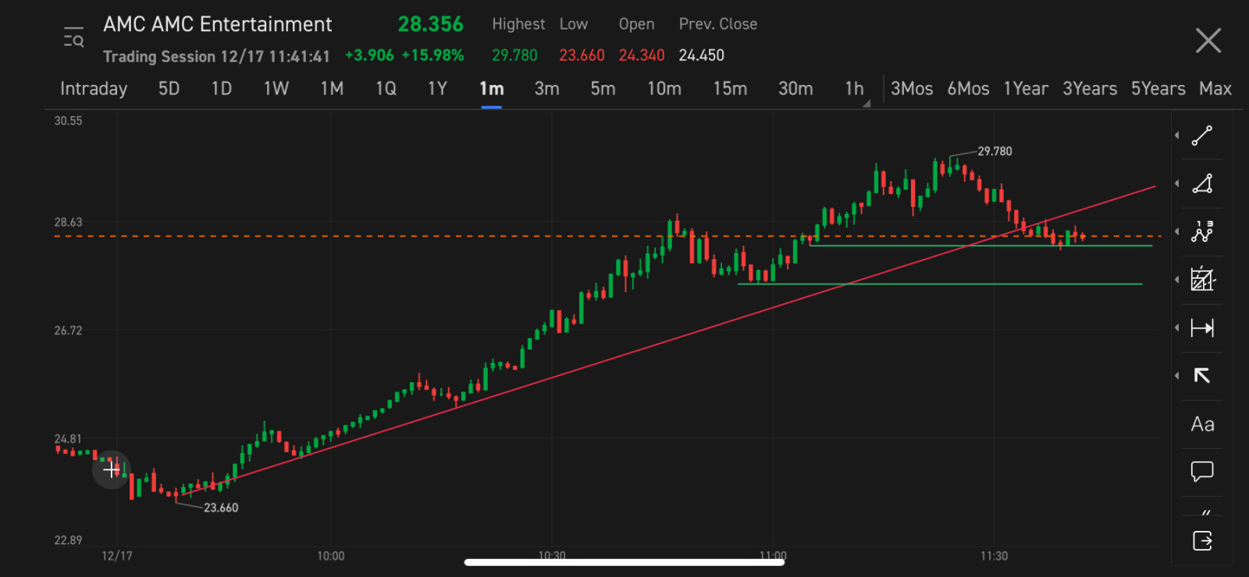The image size is (1249, 577).
Task: Click the AMC AMC Entertainment title
Action: point(218,24)
